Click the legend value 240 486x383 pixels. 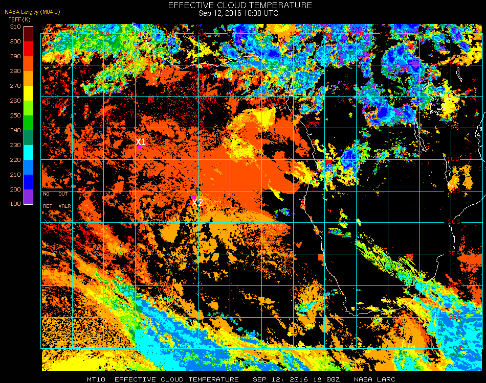pyautogui.click(x=15, y=131)
